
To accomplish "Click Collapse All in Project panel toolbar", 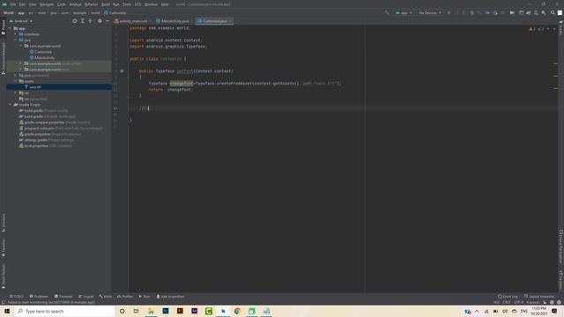I will point(90,21).
